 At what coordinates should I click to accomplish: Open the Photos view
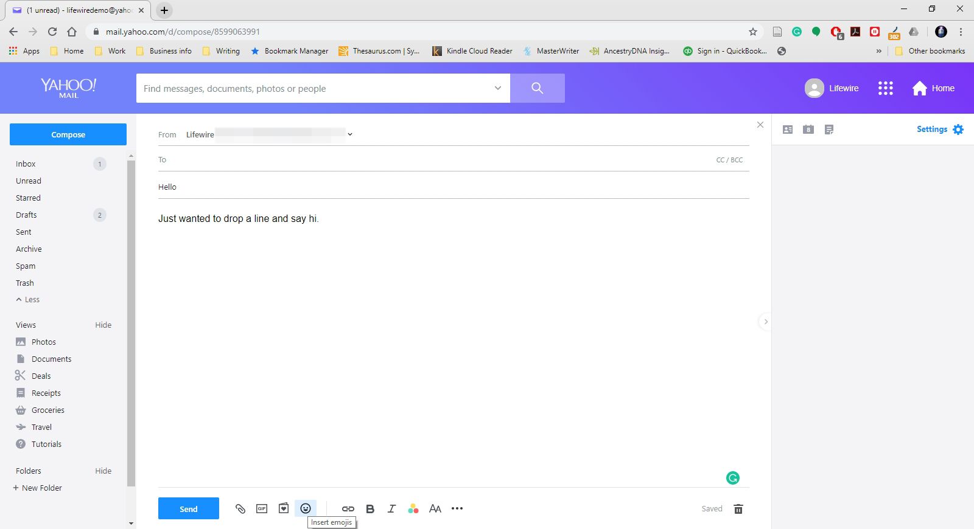(37, 342)
